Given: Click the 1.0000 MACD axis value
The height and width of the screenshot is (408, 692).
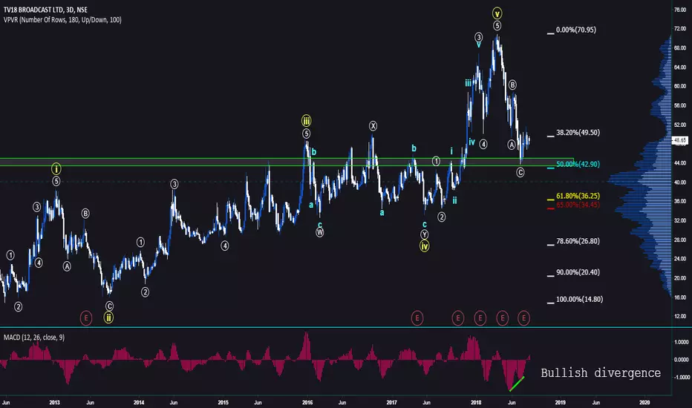Looking at the screenshot, I should [x=682, y=342].
